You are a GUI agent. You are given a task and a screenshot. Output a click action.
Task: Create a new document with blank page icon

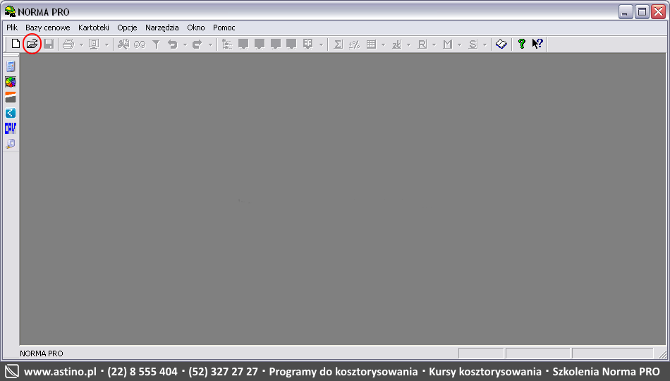click(x=16, y=44)
